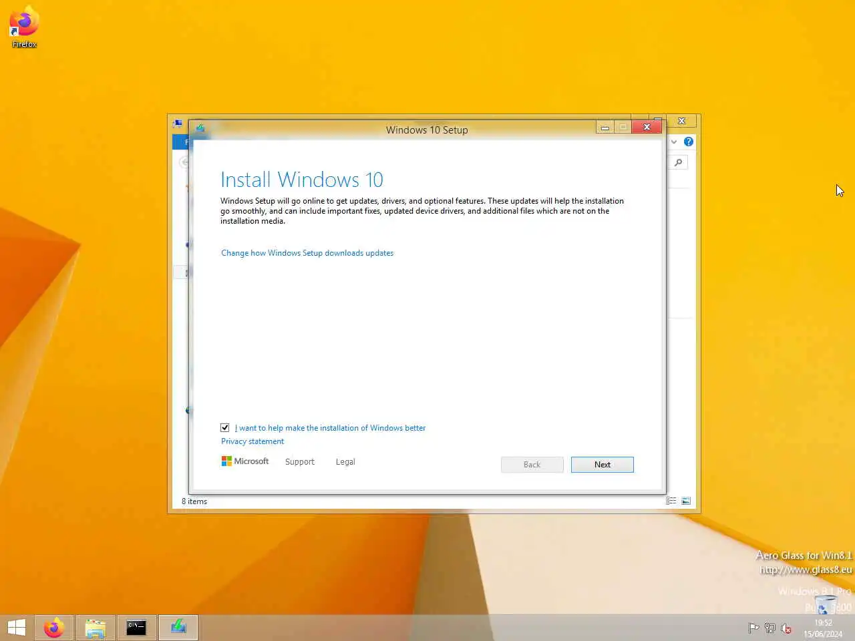The image size is (855, 641).
Task: Open the Support link
Action: 299,462
